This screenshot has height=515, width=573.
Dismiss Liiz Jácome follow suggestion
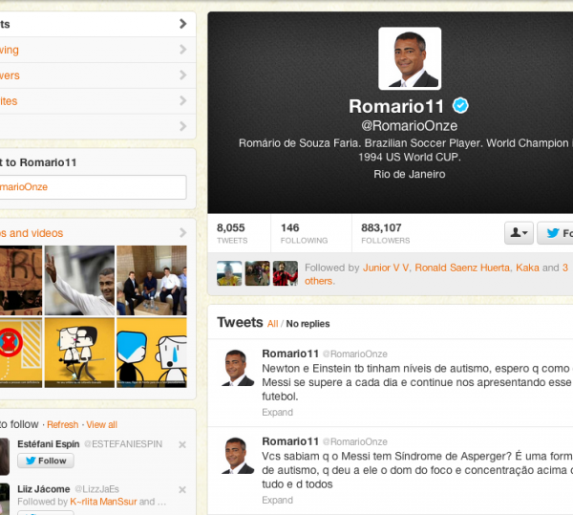point(182,487)
